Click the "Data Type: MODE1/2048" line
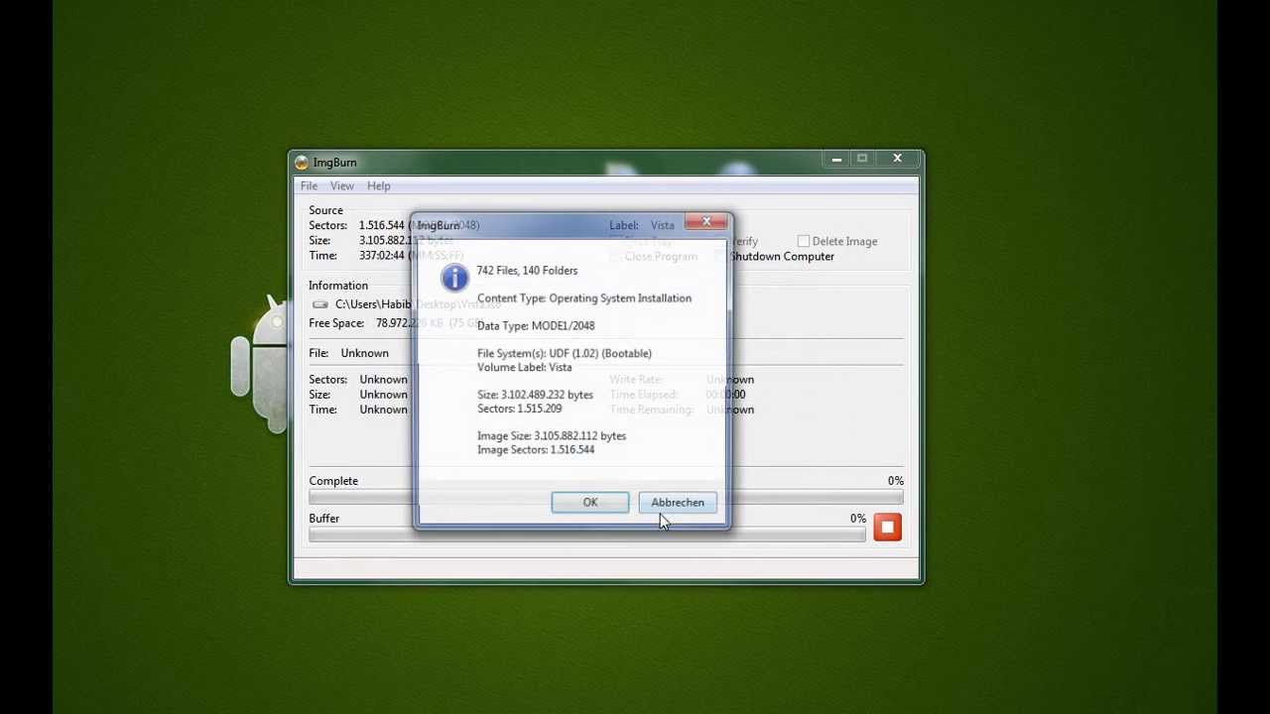Image resolution: width=1270 pixels, height=714 pixels. (x=536, y=326)
